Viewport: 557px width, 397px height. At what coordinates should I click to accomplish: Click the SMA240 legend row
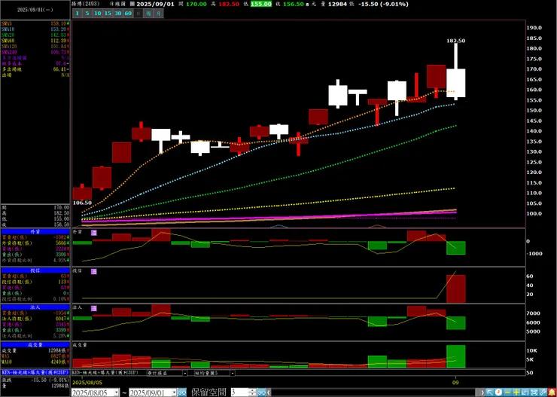point(35,52)
